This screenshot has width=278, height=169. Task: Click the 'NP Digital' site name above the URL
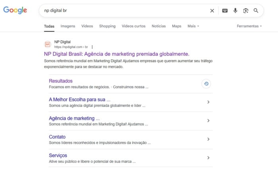(x=62, y=42)
